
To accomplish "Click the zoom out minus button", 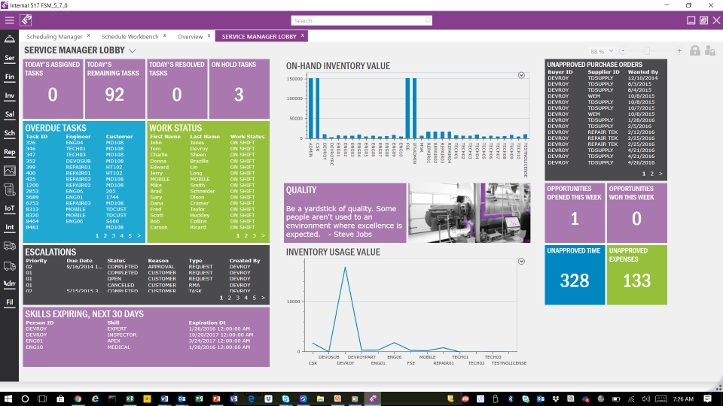I will 623,51.
